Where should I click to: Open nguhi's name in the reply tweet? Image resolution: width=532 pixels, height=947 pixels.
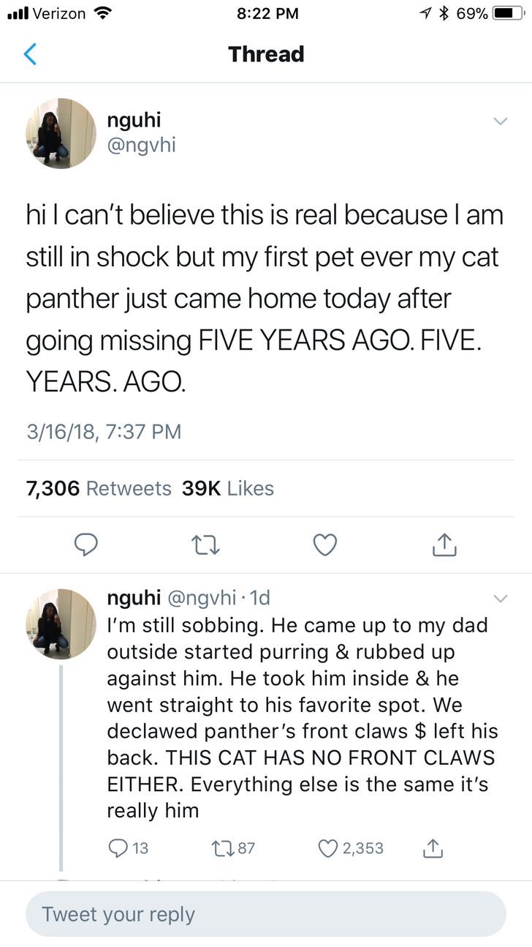click(x=134, y=598)
